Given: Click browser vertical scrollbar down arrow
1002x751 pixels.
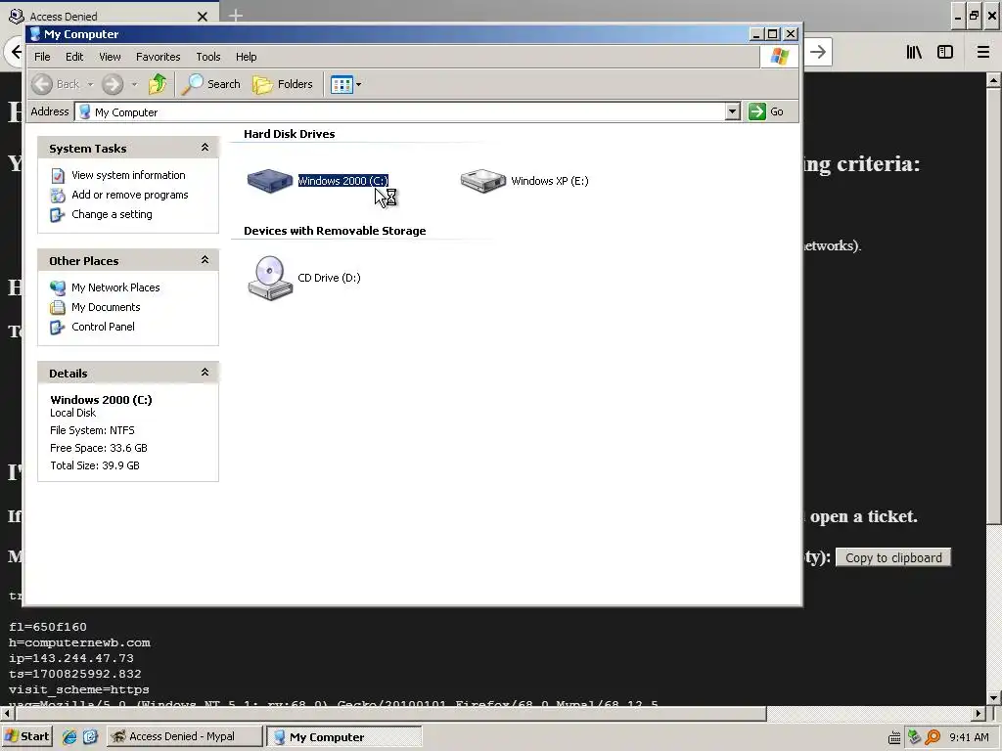Looking at the screenshot, I should pos(993,697).
